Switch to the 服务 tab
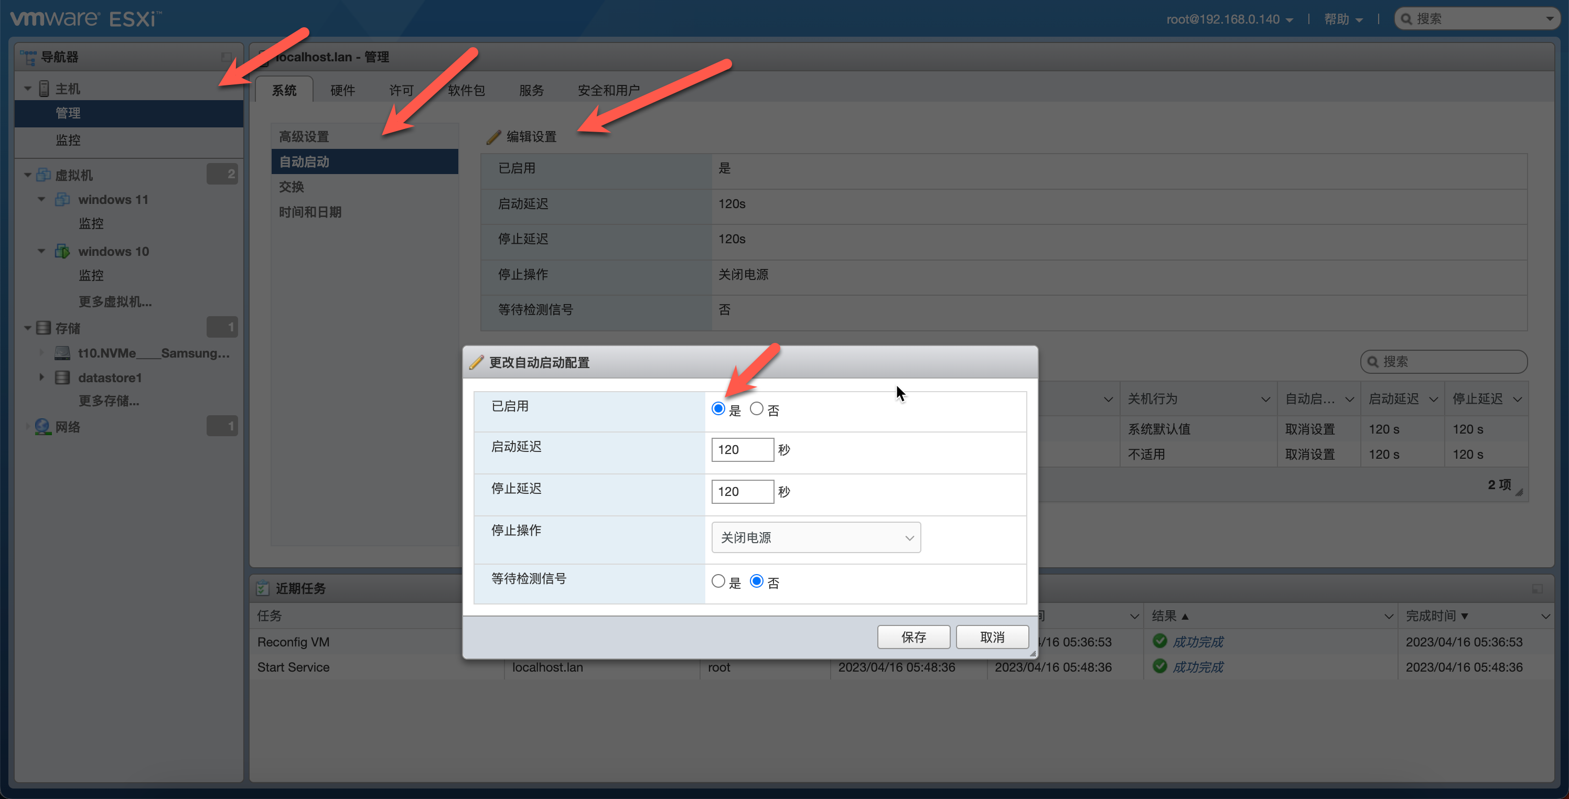Screen dimensions: 1569x799 [x=531, y=90]
